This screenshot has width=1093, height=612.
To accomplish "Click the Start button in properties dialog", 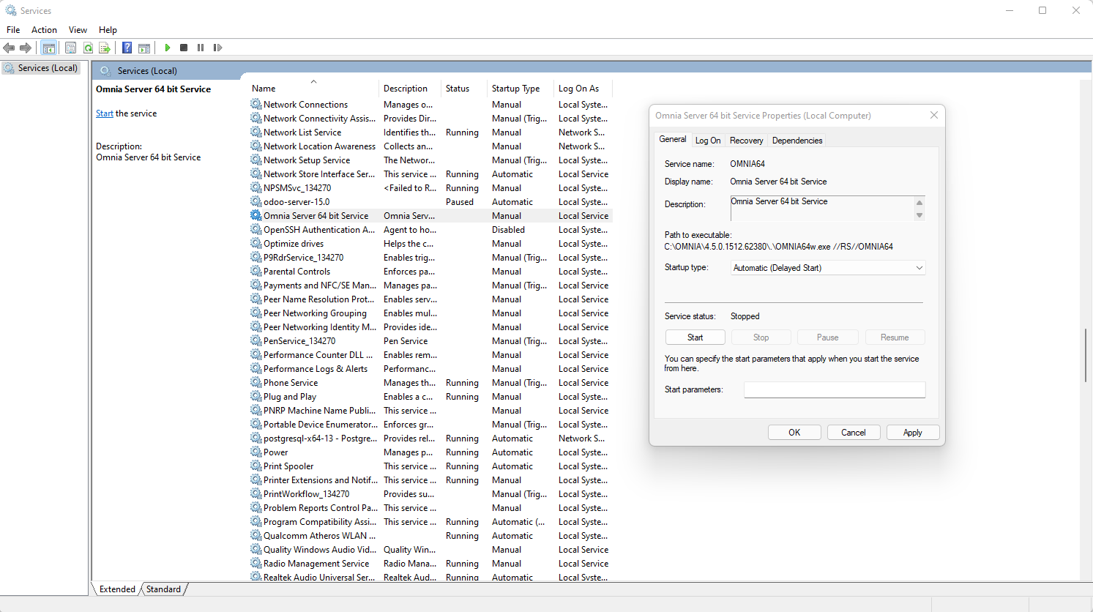I will (x=695, y=337).
